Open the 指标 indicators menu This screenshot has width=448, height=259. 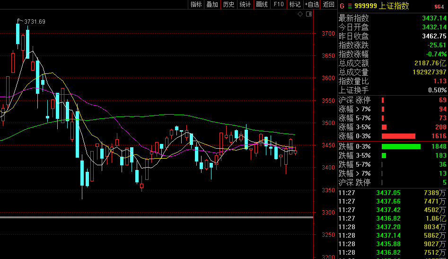(196, 4)
